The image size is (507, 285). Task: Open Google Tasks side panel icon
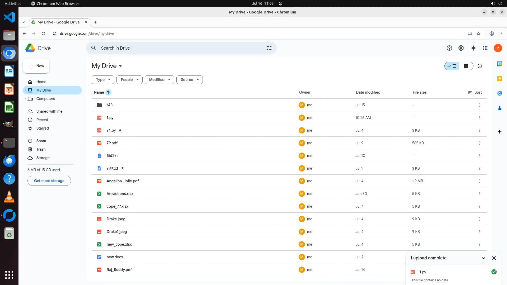click(x=499, y=93)
